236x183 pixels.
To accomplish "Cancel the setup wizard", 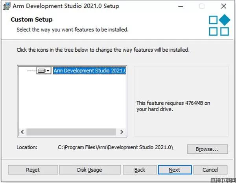I will coord(210,170).
